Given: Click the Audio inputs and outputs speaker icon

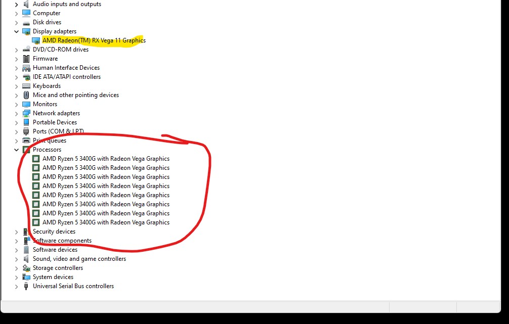Looking at the screenshot, I should pyautogui.click(x=26, y=4).
